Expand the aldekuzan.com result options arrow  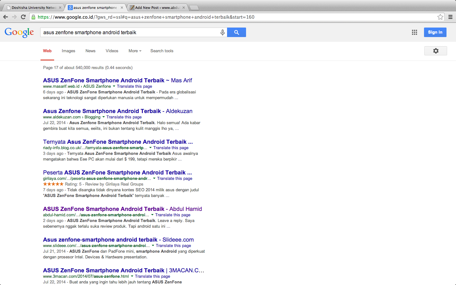point(104,117)
